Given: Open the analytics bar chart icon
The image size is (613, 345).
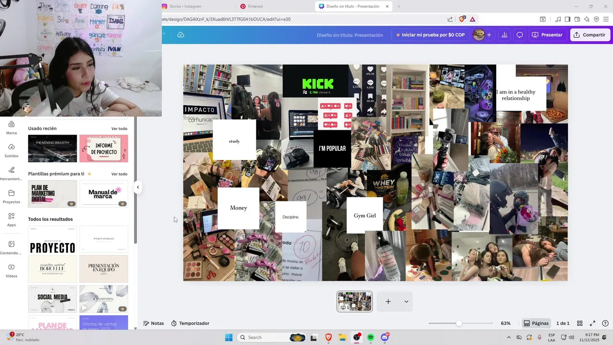Looking at the screenshot, I should click(x=504, y=35).
